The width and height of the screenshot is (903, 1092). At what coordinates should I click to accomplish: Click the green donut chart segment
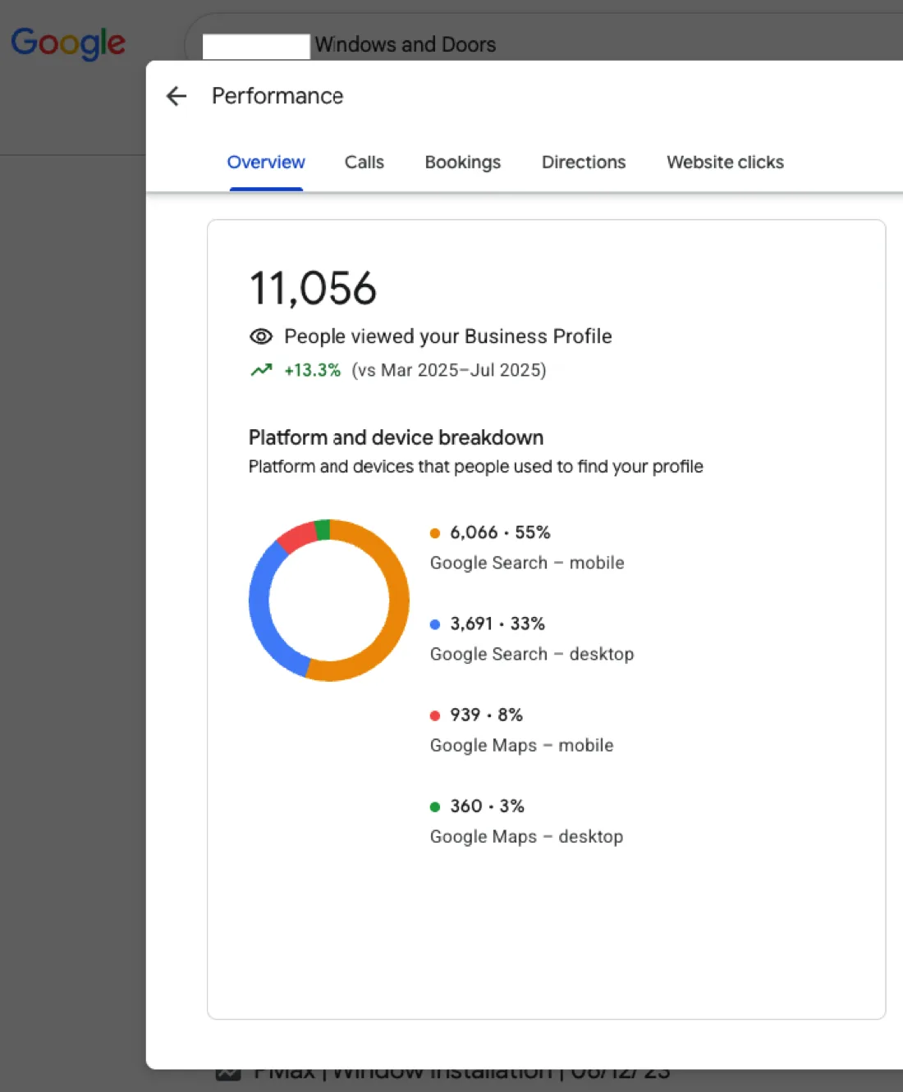pos(323,529)
